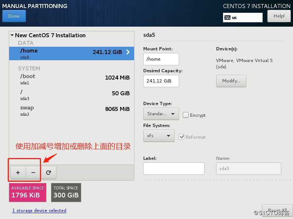Open the '1 storage device selected' link
Viewport: 293px width, 219px height.
tap(39, 211)
